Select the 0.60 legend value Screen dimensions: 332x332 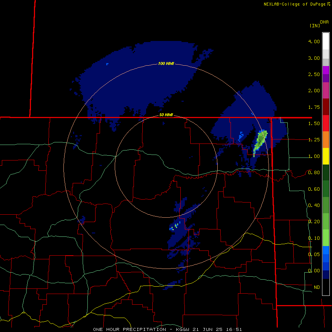314,189
